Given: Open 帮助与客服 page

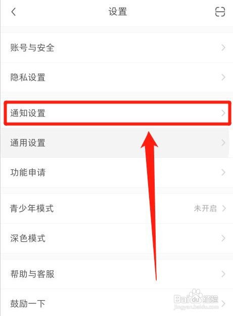Looking at the screenshot, I should (x=116, y=274).
